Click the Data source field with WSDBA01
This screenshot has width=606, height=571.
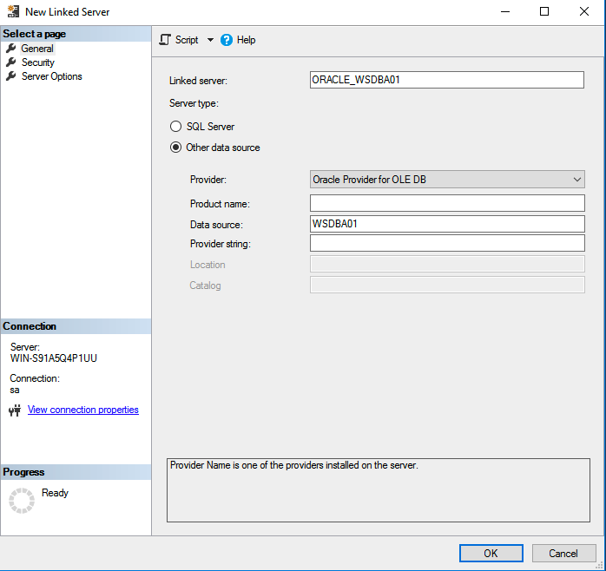(x=447, y=224)
